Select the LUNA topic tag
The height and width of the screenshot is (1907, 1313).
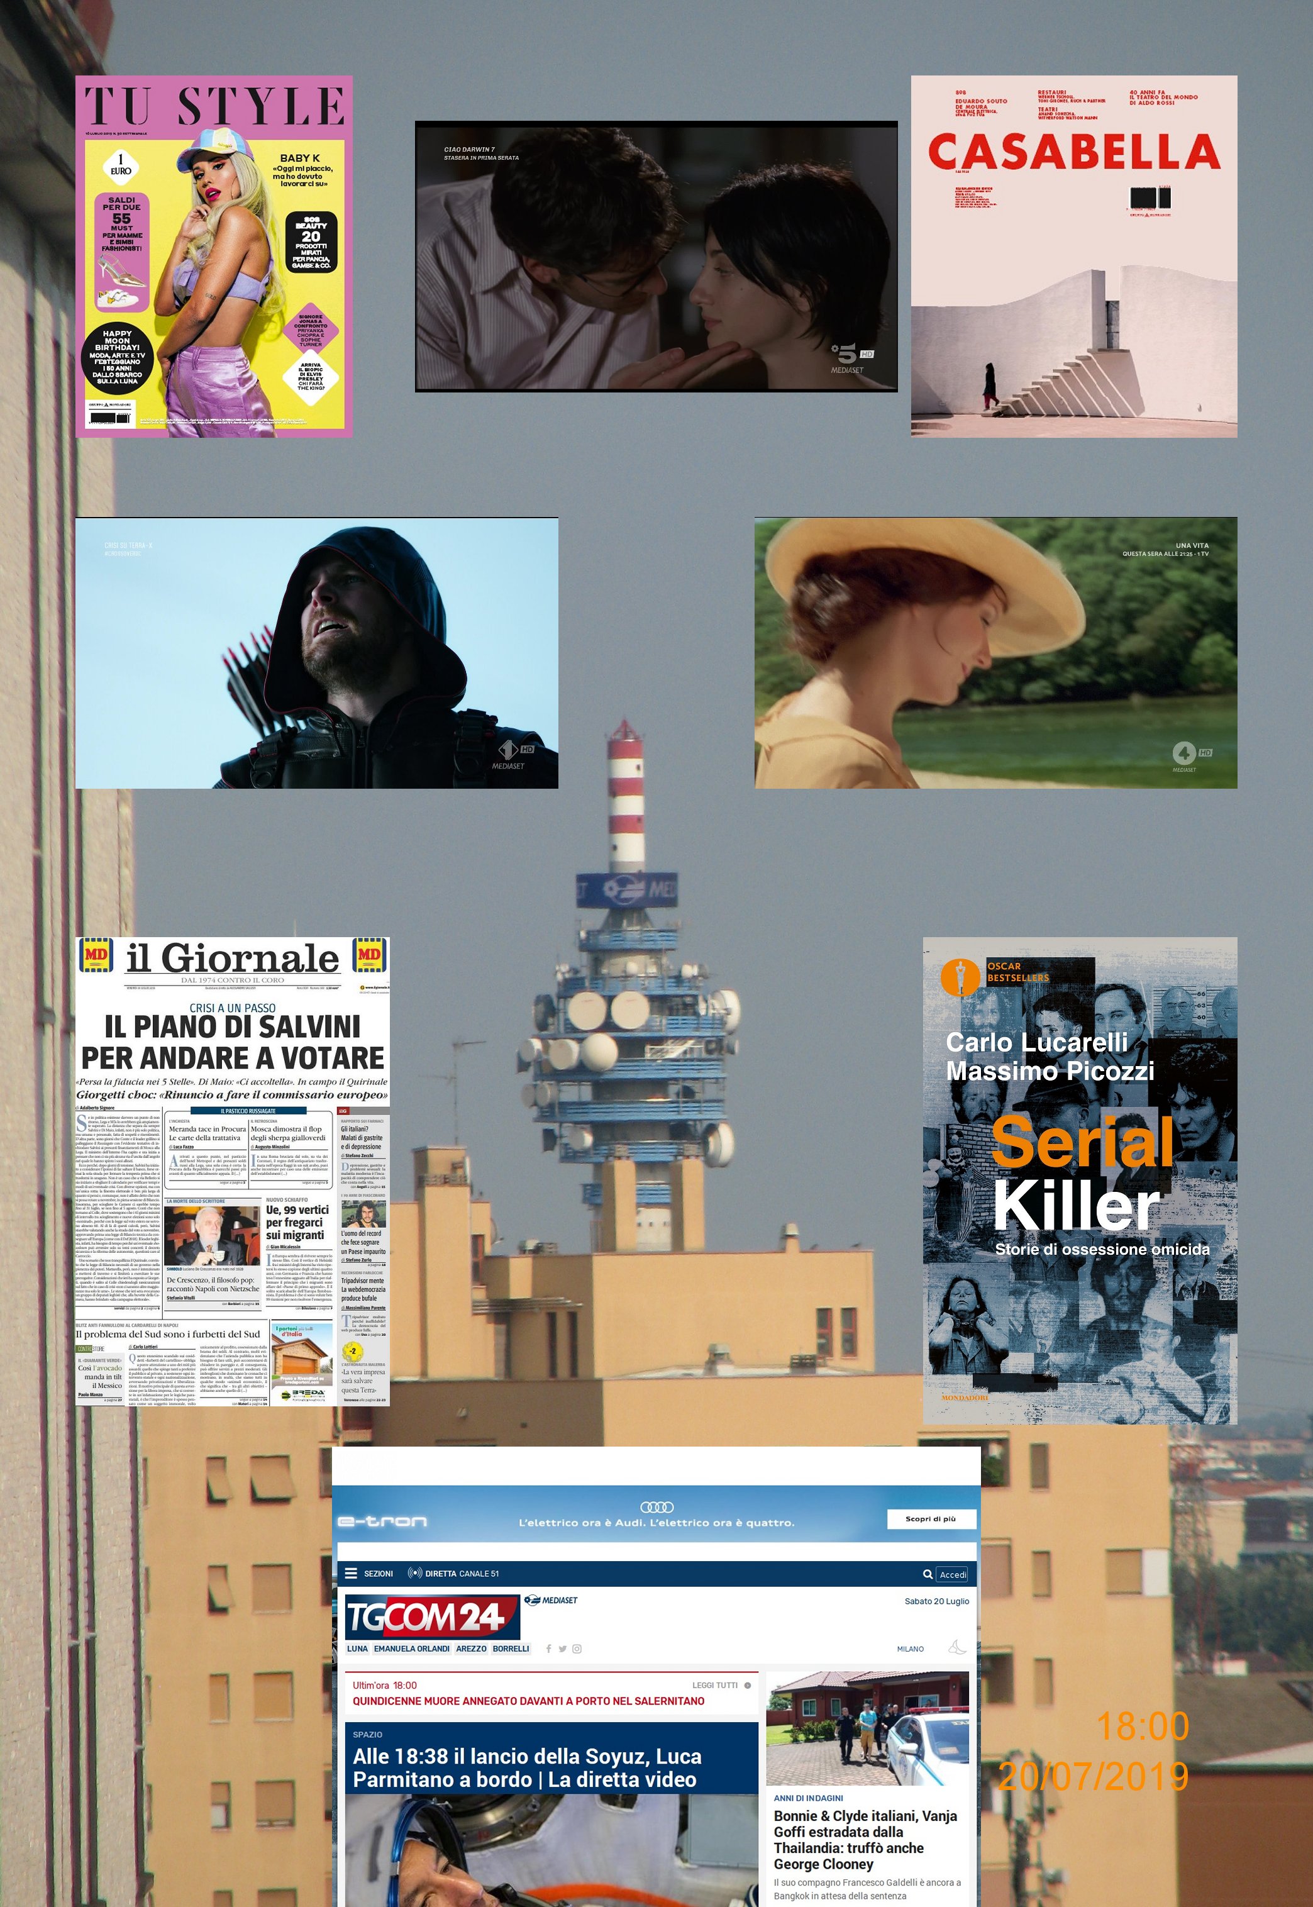357,1648
